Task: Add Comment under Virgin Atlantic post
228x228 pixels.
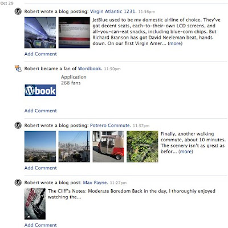Action: point(40,54)
